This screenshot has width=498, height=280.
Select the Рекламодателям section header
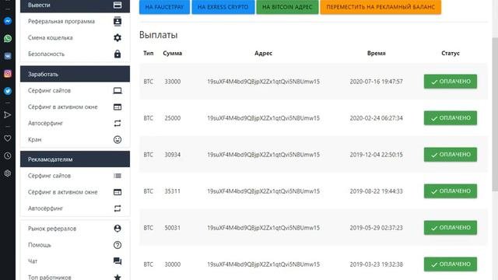75,159
